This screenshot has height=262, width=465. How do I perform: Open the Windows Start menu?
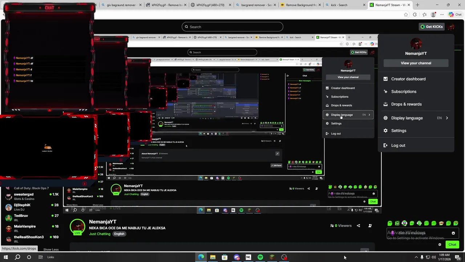[6, 257]
